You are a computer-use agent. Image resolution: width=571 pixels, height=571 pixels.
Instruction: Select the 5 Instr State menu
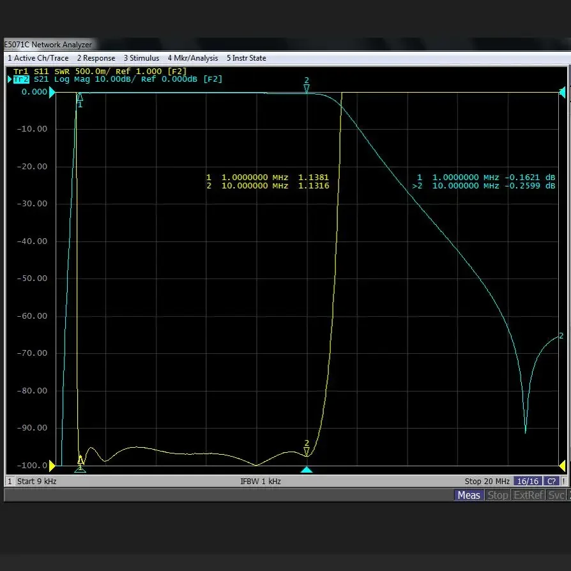pyautogui.click(x=246, y=58)
